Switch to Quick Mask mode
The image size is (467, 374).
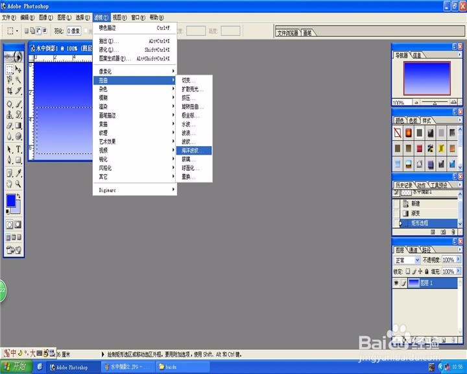coord(18,224)
